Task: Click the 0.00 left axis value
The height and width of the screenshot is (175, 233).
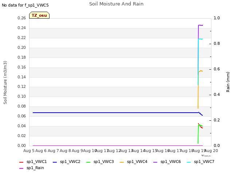Action: pos(22,145)
